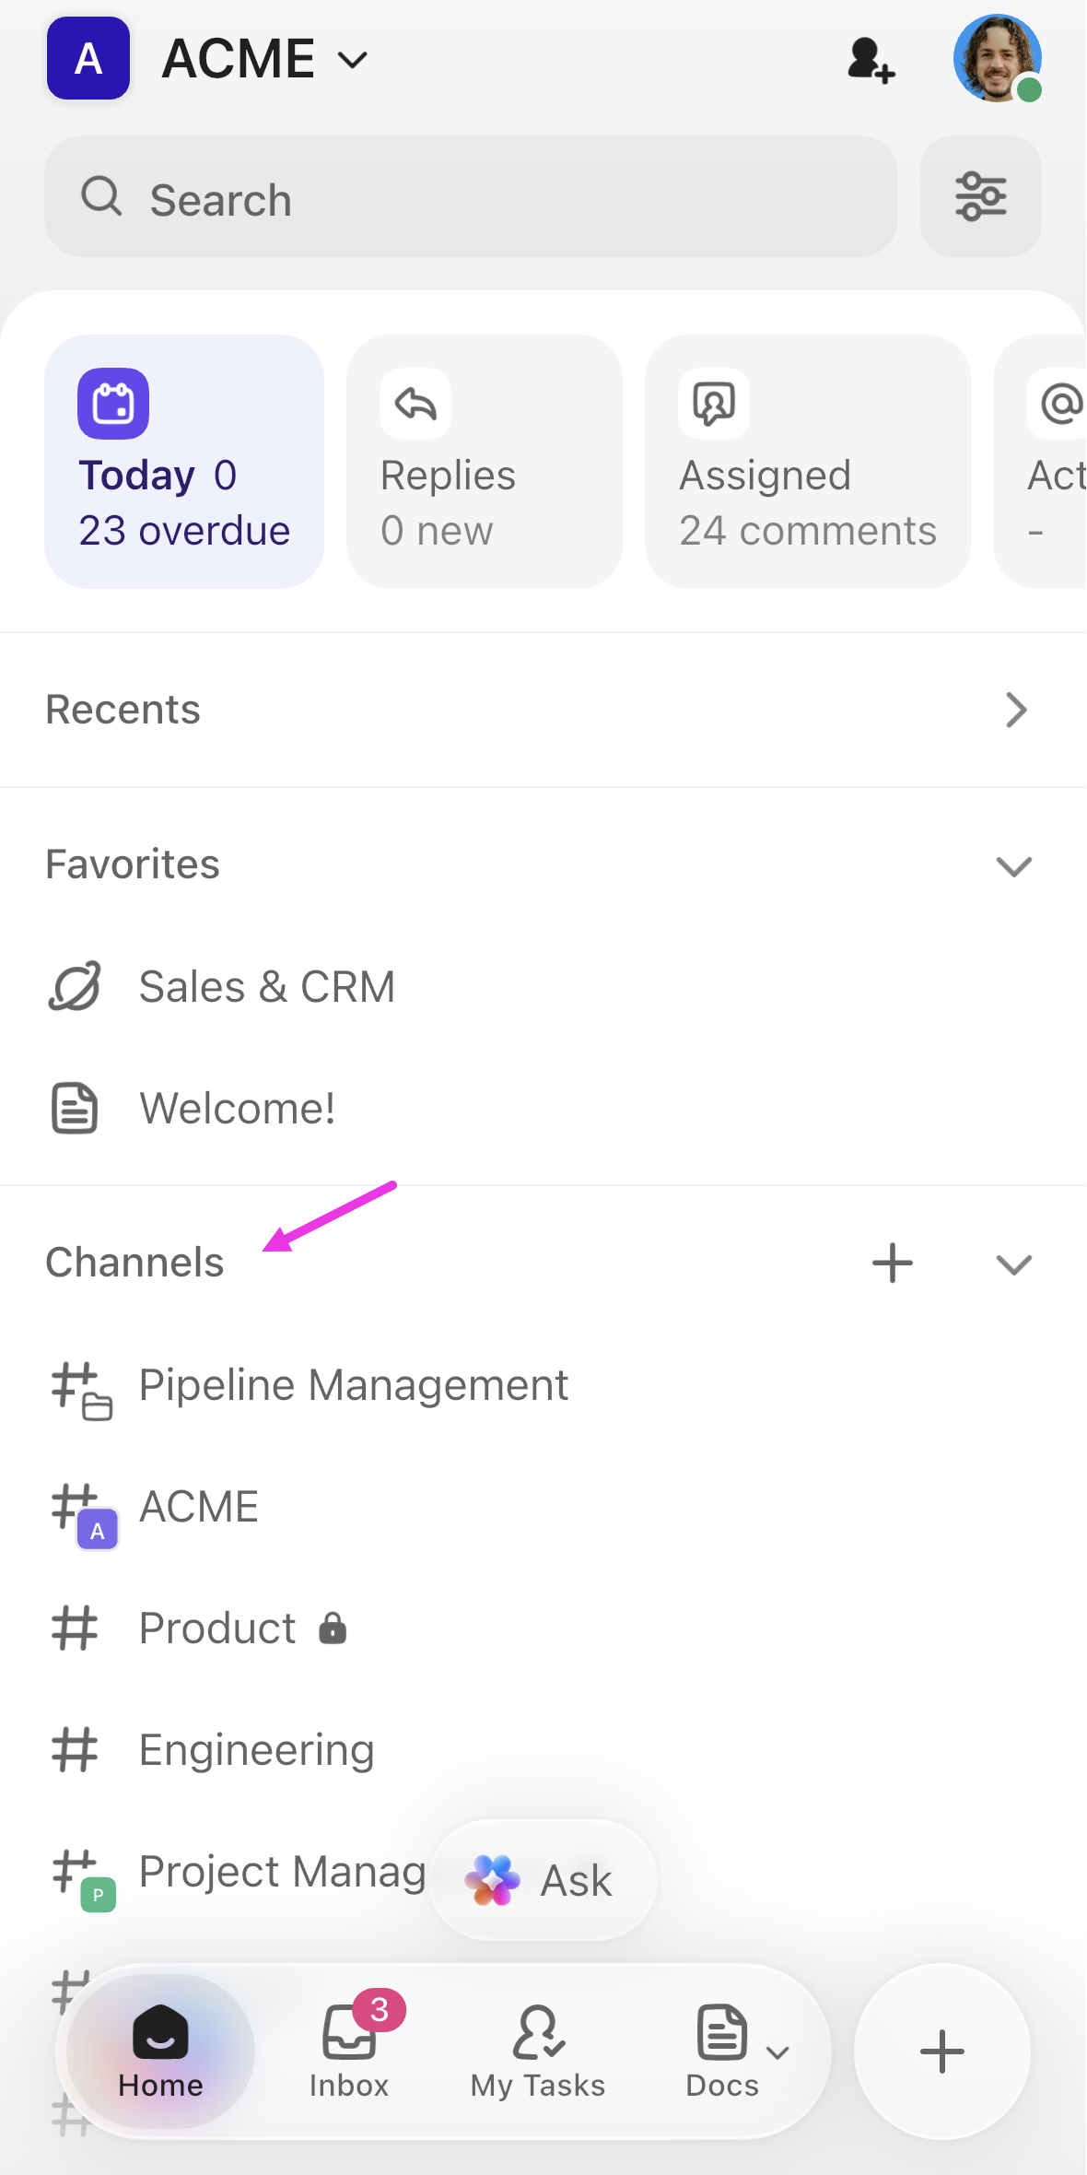
Task: Open the user profile avatar
Action: point(997,59)
